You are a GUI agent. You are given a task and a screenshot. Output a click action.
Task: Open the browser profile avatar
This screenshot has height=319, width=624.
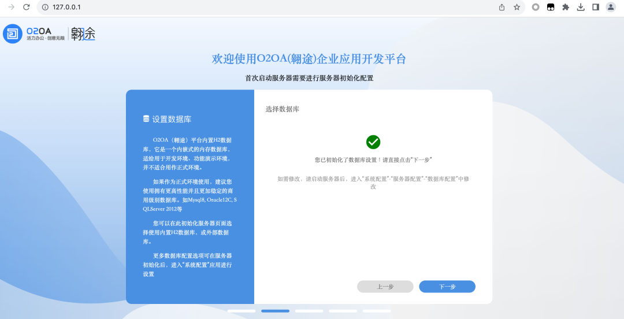tap(611, 7)
